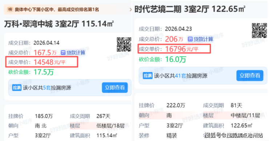Screen dimensions: 269x141
Task: Select the deal cycle value 81天
Action: coord(236,105)
